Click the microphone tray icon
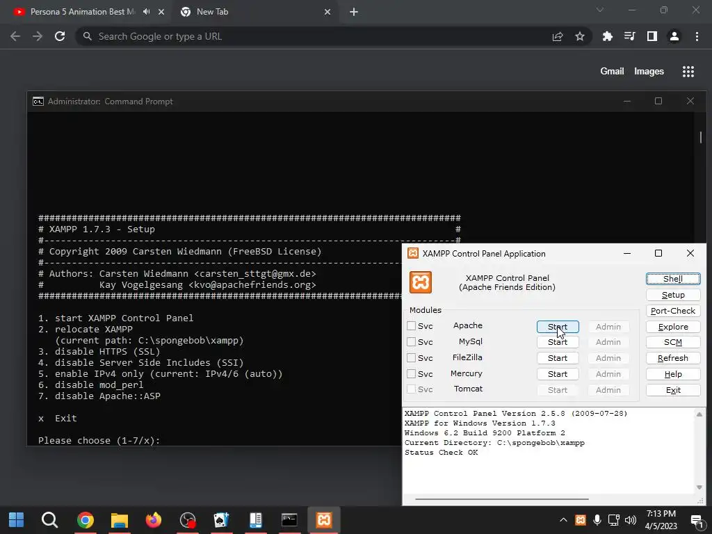This screenshot has width=712, height=534. (597, 520)
